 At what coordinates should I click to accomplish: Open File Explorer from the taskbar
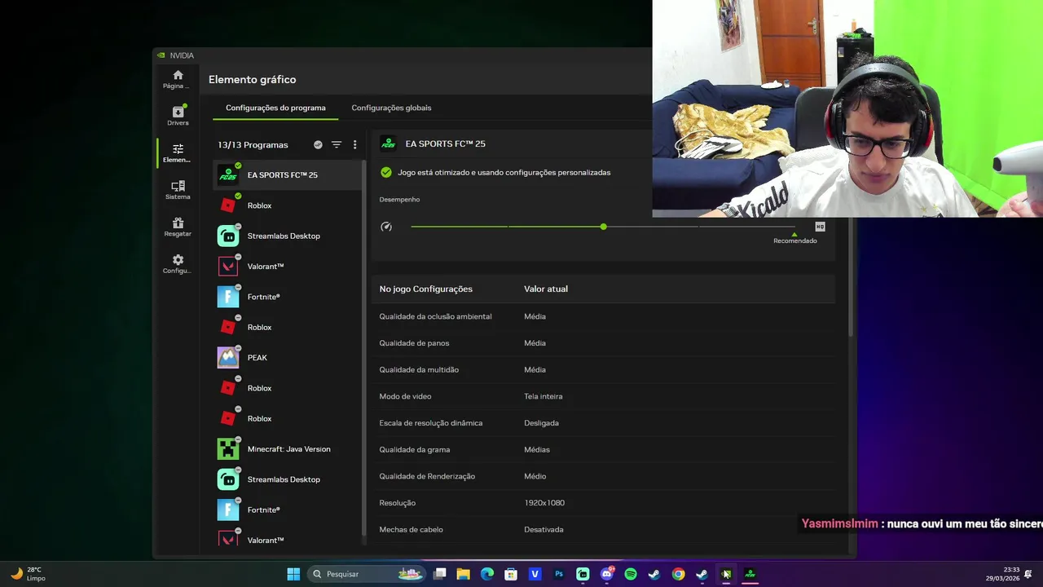(x=463, y=574)
